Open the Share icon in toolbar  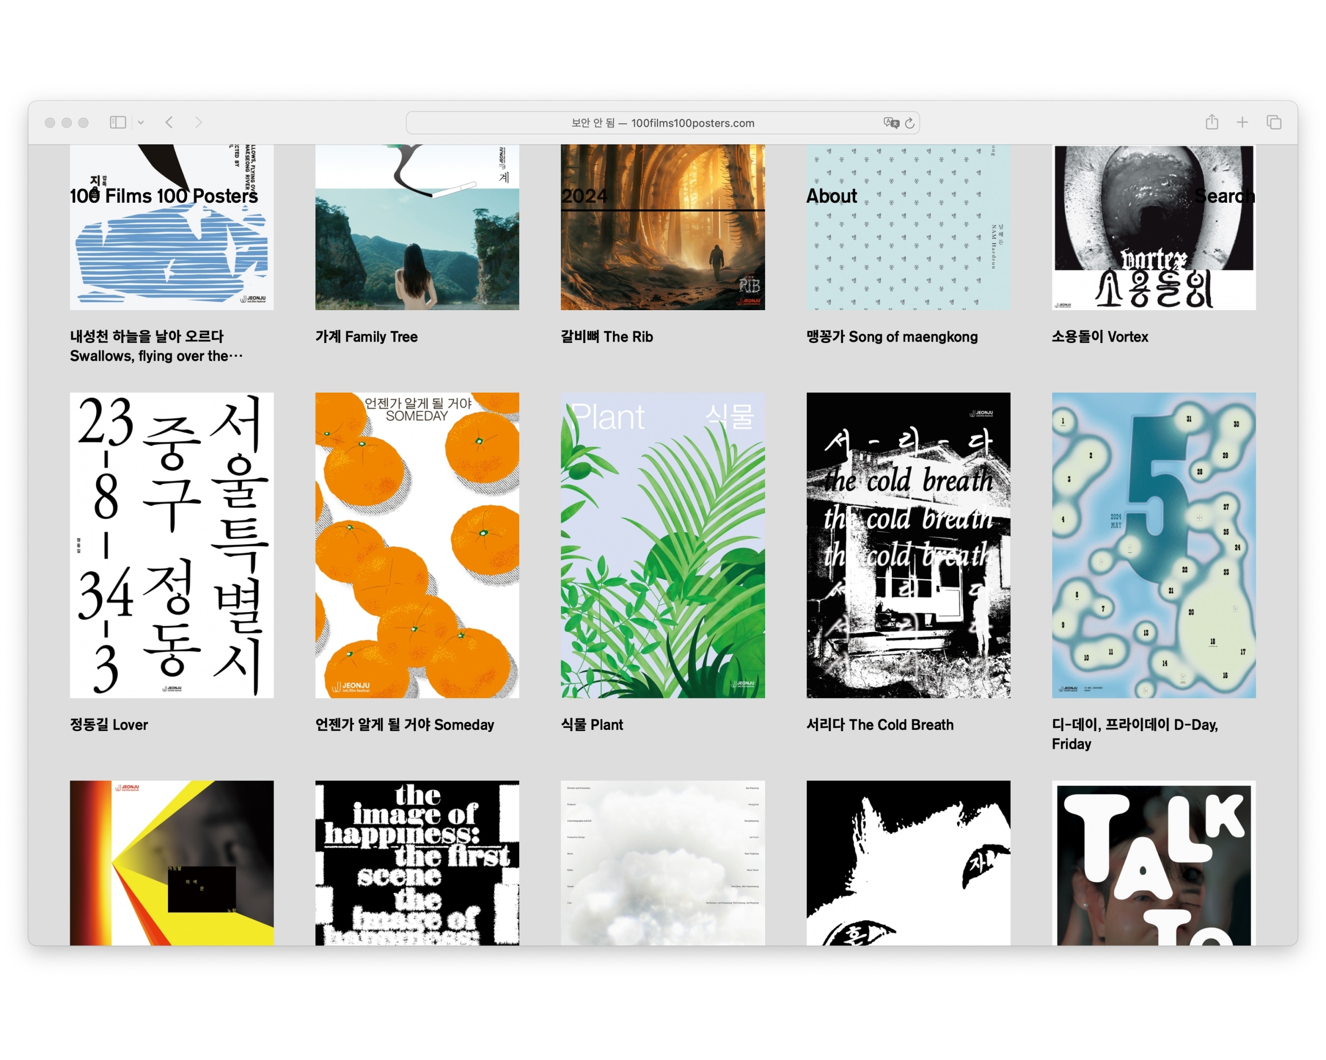[x=1212, y=122]
